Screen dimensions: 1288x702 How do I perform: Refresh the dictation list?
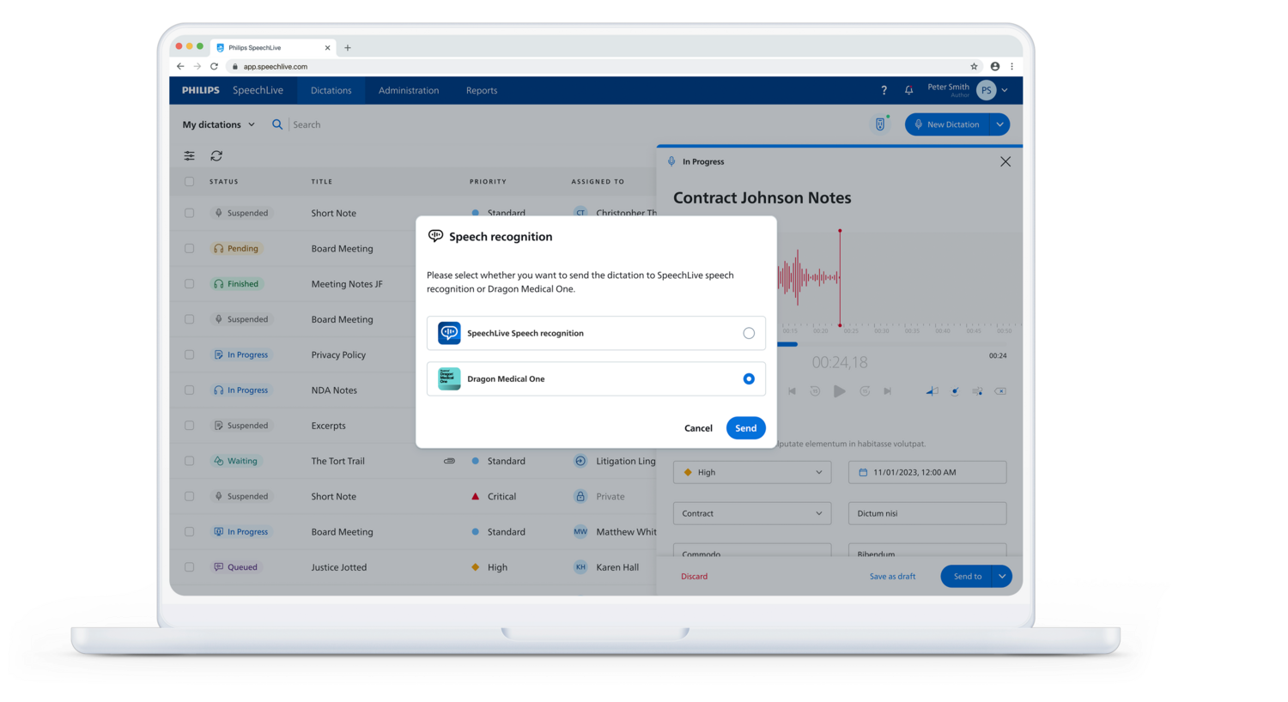[216, 156]
